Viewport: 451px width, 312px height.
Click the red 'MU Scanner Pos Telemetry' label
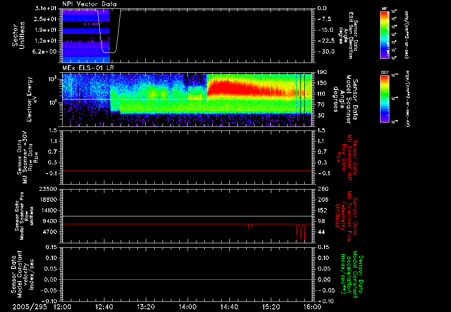click(347, 216)
